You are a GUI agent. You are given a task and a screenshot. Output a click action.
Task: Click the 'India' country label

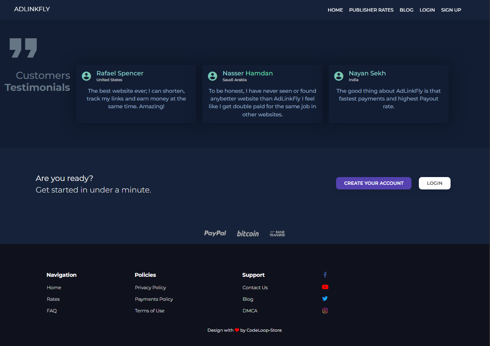(353, 80)
